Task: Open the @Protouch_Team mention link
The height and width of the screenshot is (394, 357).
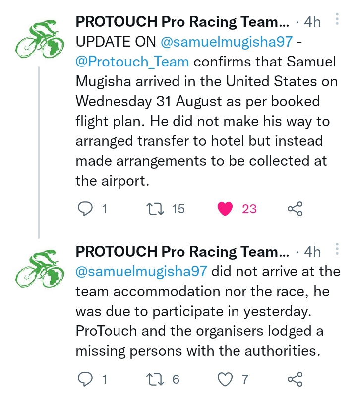Action: (x=132, y=62)
